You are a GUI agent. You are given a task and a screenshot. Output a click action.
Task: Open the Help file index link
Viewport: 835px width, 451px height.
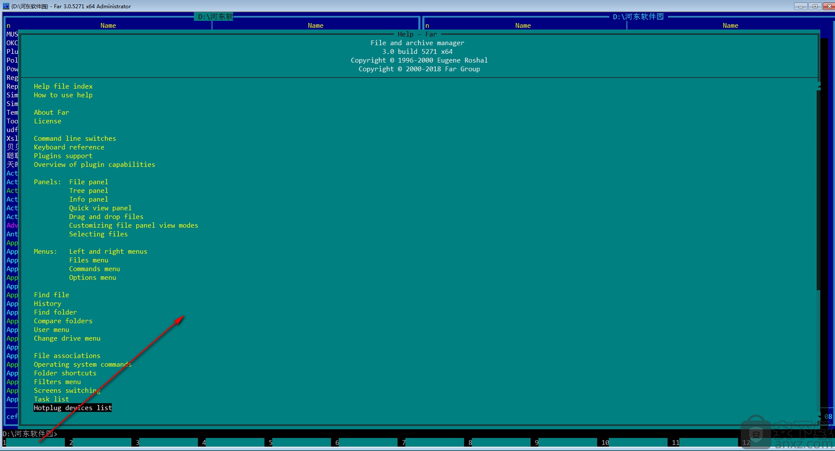click(x=63, y=86)
